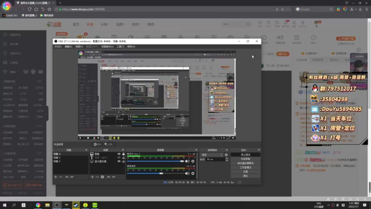Show hidden system tray icons chevron

[x=328, y=205]
